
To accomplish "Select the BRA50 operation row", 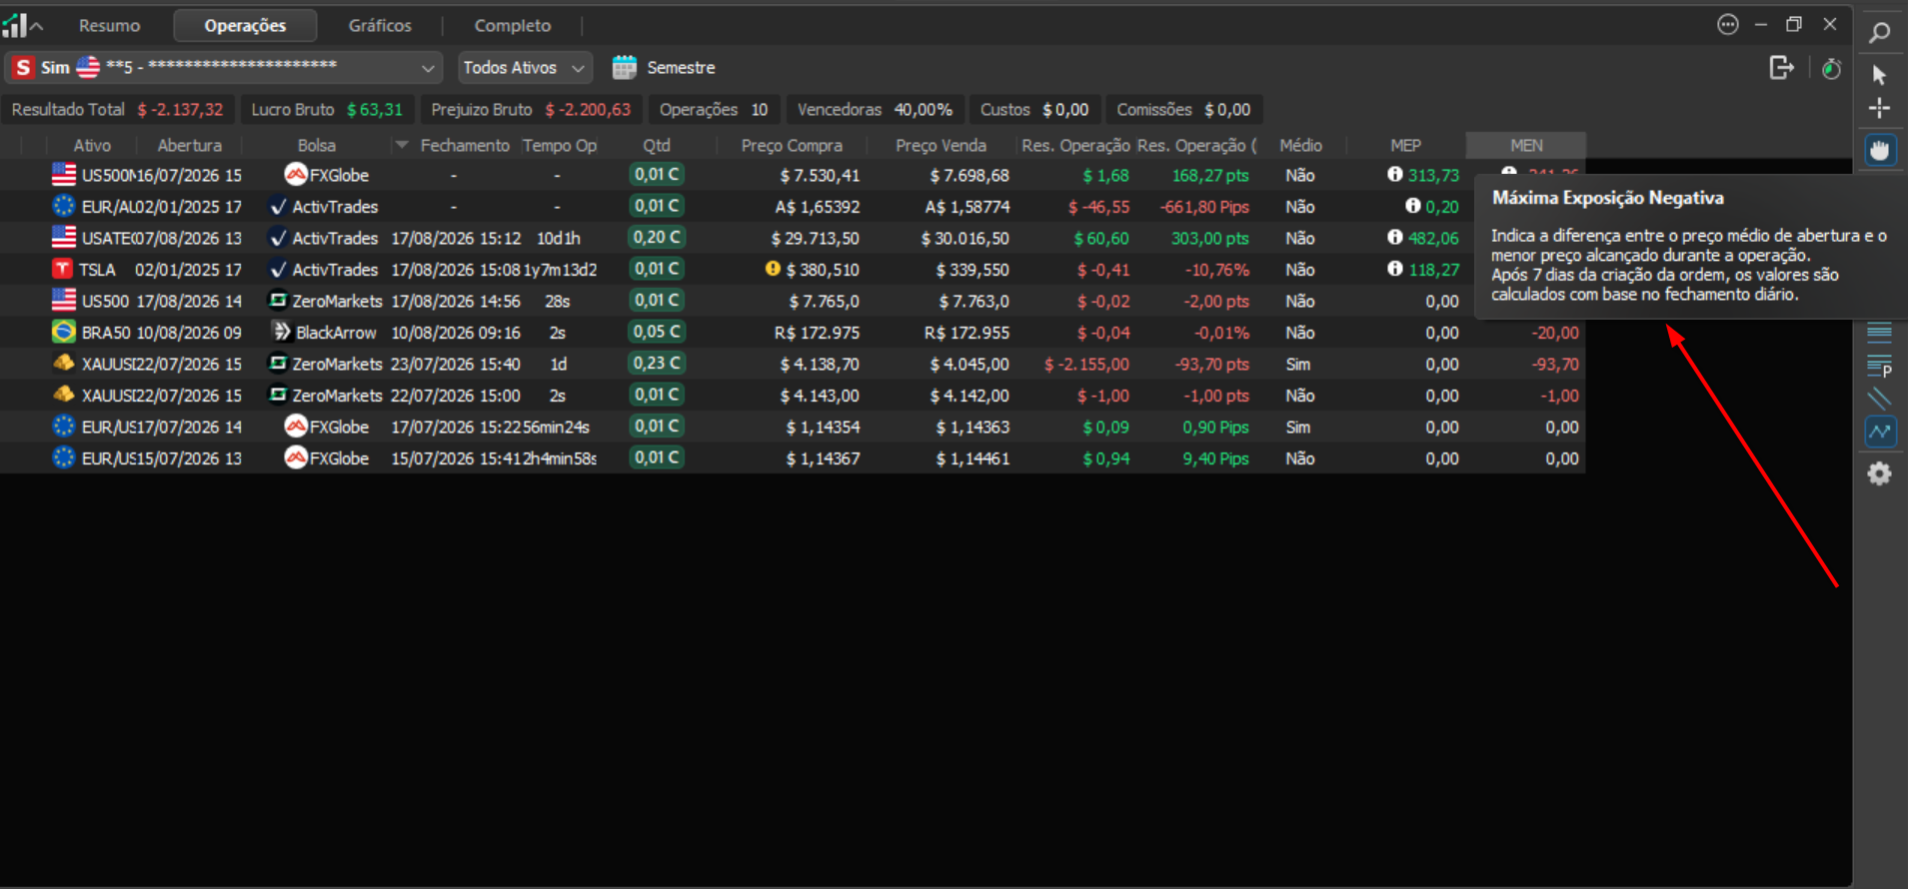I will tap(793, 333).
